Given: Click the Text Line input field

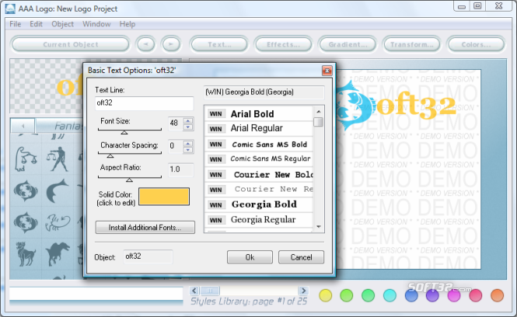Looking at the screenshot, I should tap(144, 103).
